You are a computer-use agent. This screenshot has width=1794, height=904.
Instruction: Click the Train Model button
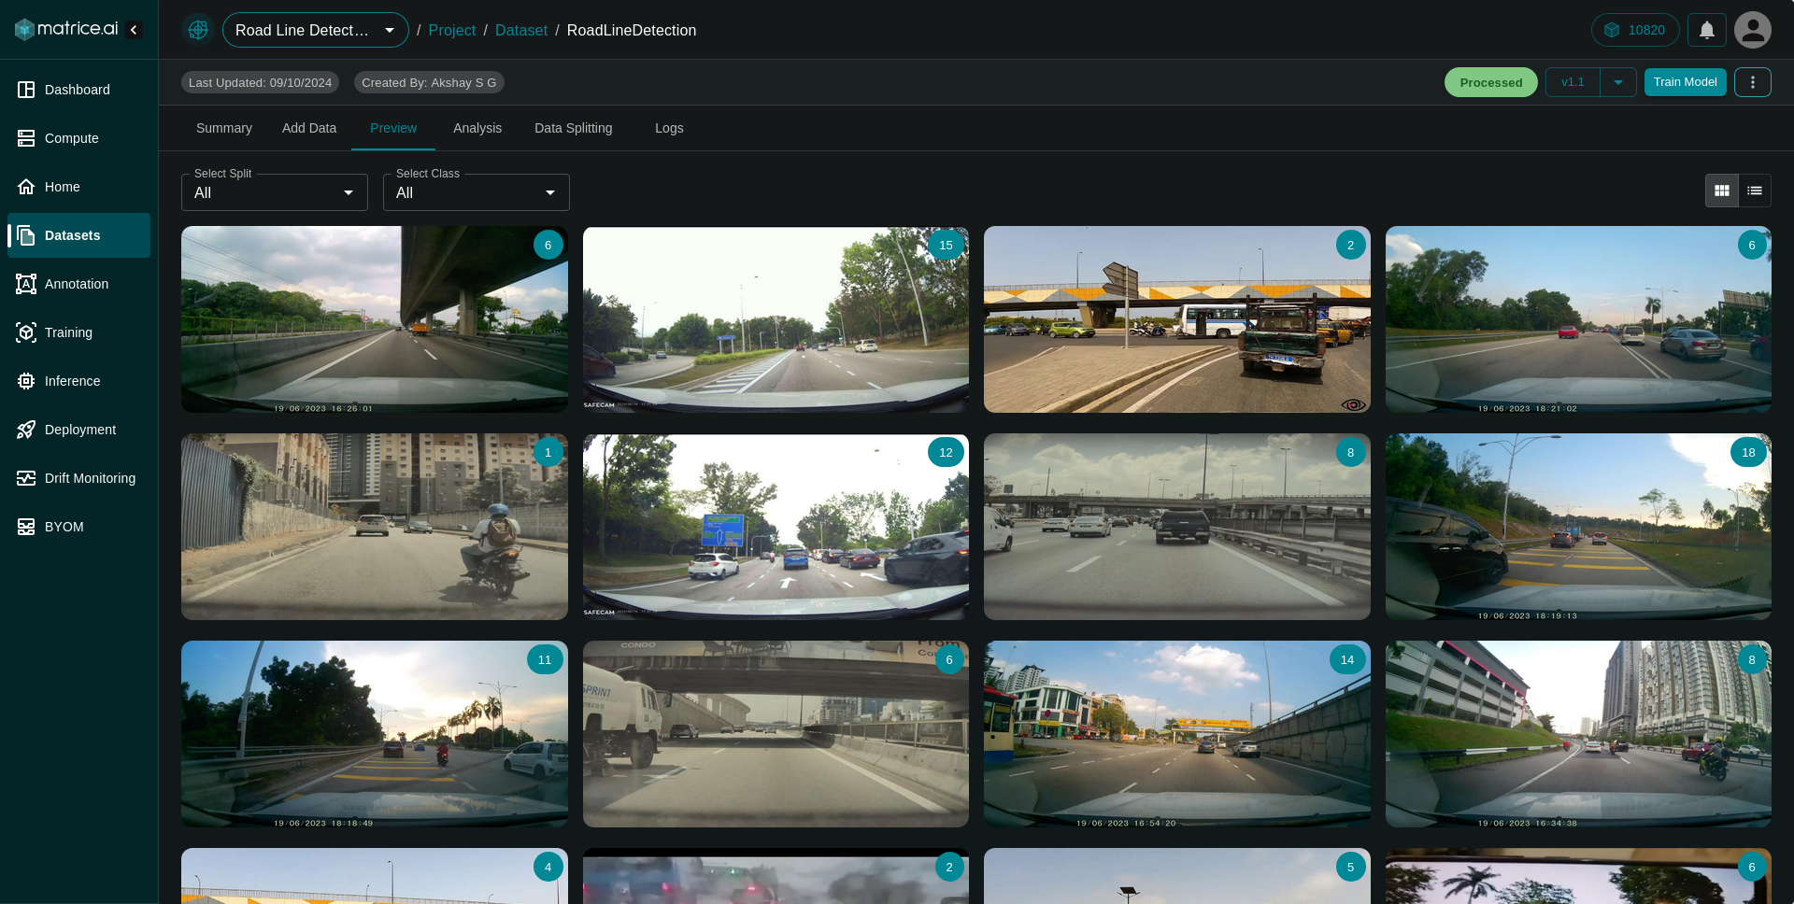[1686, 82]
